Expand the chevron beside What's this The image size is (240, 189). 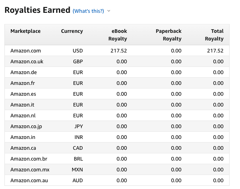pos(109,11)
